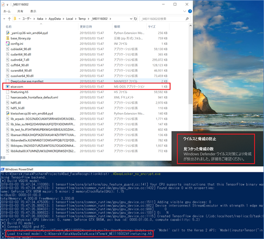This screenshot has height=239, width=264.
Task: Select the config.ini file icon
Action: tap(7, 44)
